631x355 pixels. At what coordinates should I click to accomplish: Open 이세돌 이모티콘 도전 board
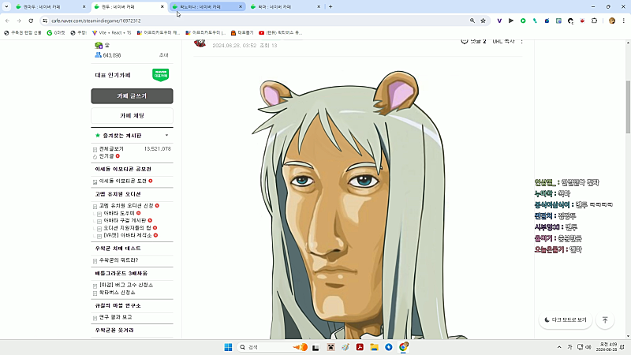123,181
